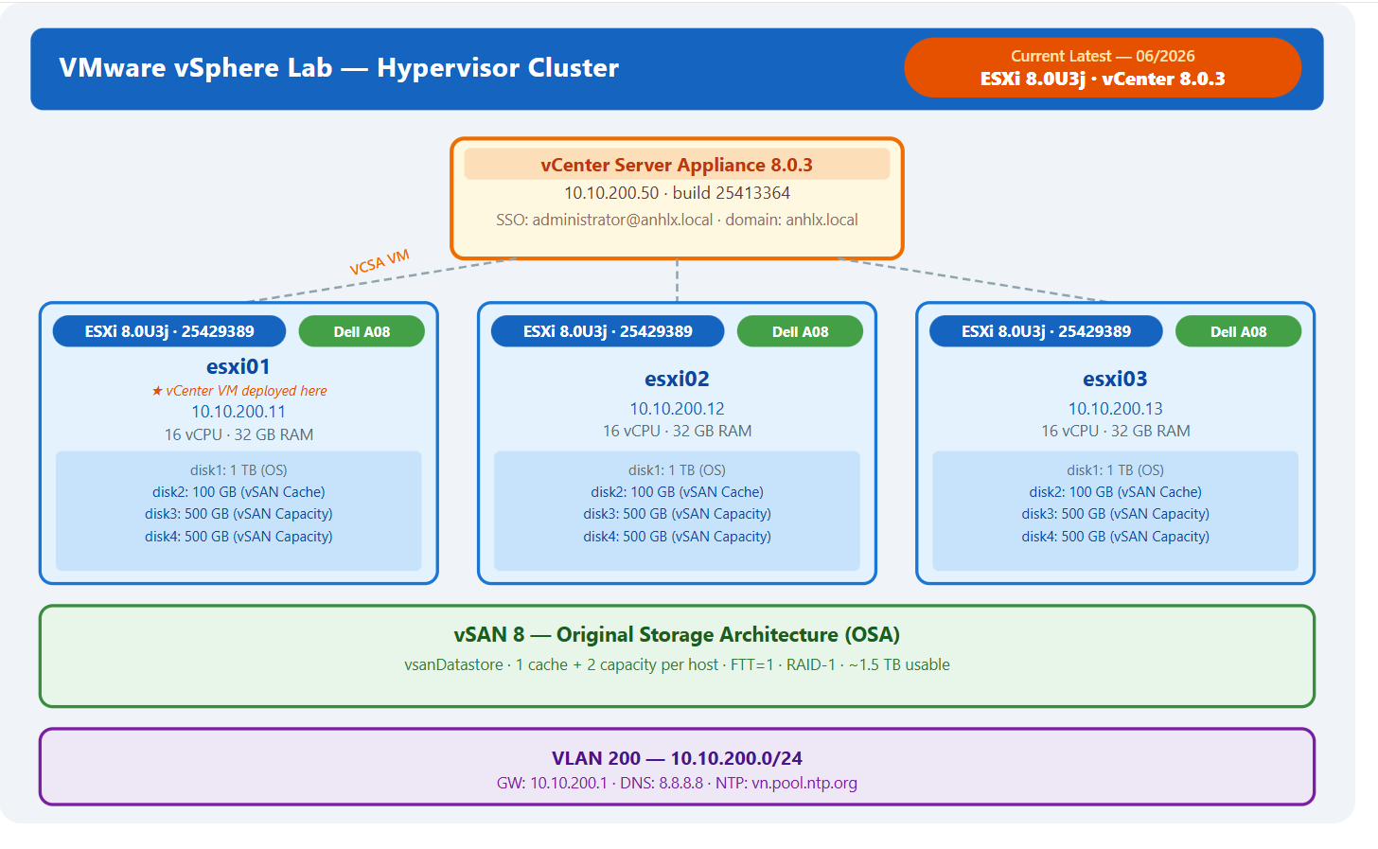Select vCenter IP '10.10.200.50 · build 25413364'

677,193
